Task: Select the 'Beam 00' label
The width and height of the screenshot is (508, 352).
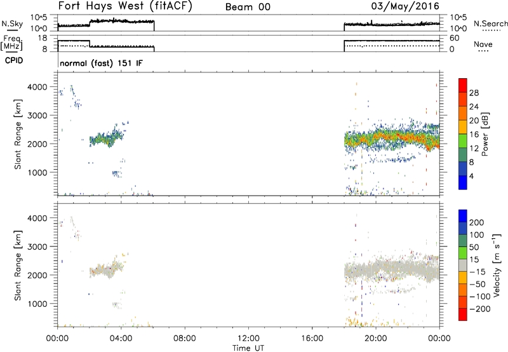Action: click(248, 7)
